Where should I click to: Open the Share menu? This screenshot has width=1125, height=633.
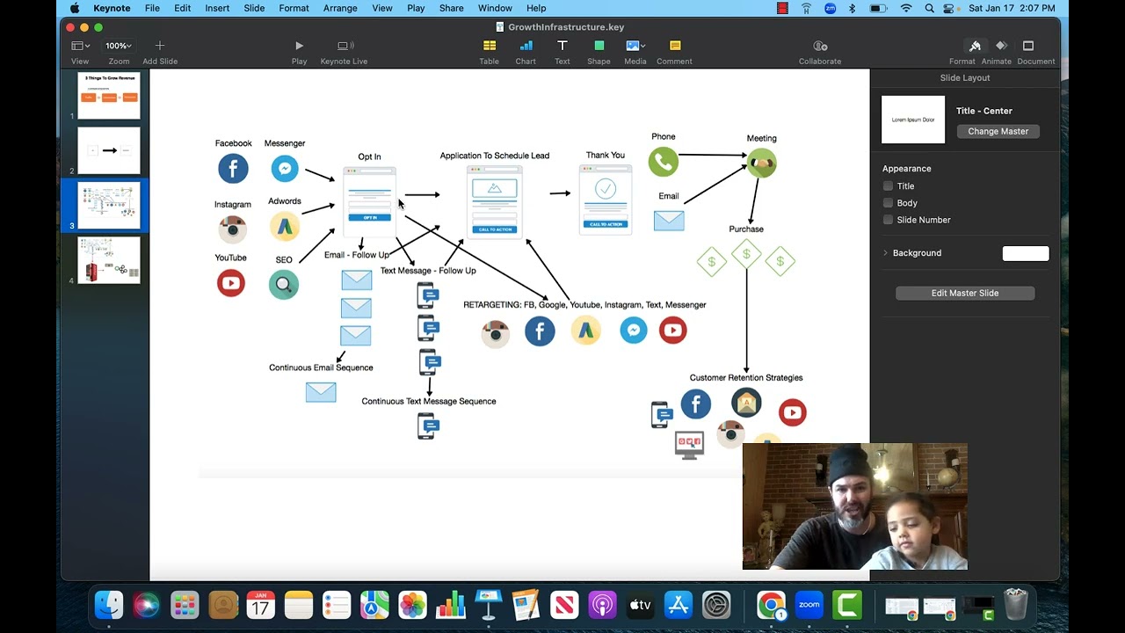tap(451, 8)
